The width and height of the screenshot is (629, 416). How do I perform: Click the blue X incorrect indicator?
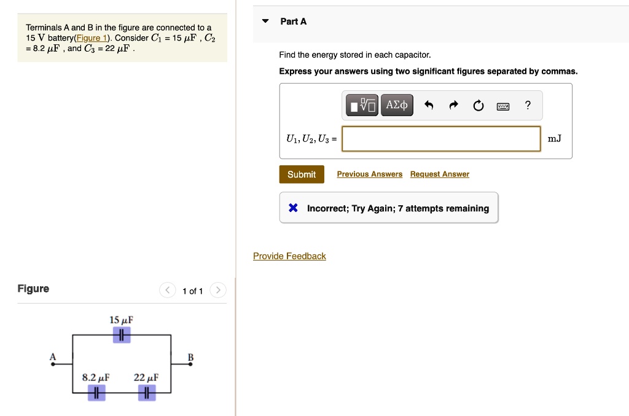pyautogui.click(x=293, y=208)
